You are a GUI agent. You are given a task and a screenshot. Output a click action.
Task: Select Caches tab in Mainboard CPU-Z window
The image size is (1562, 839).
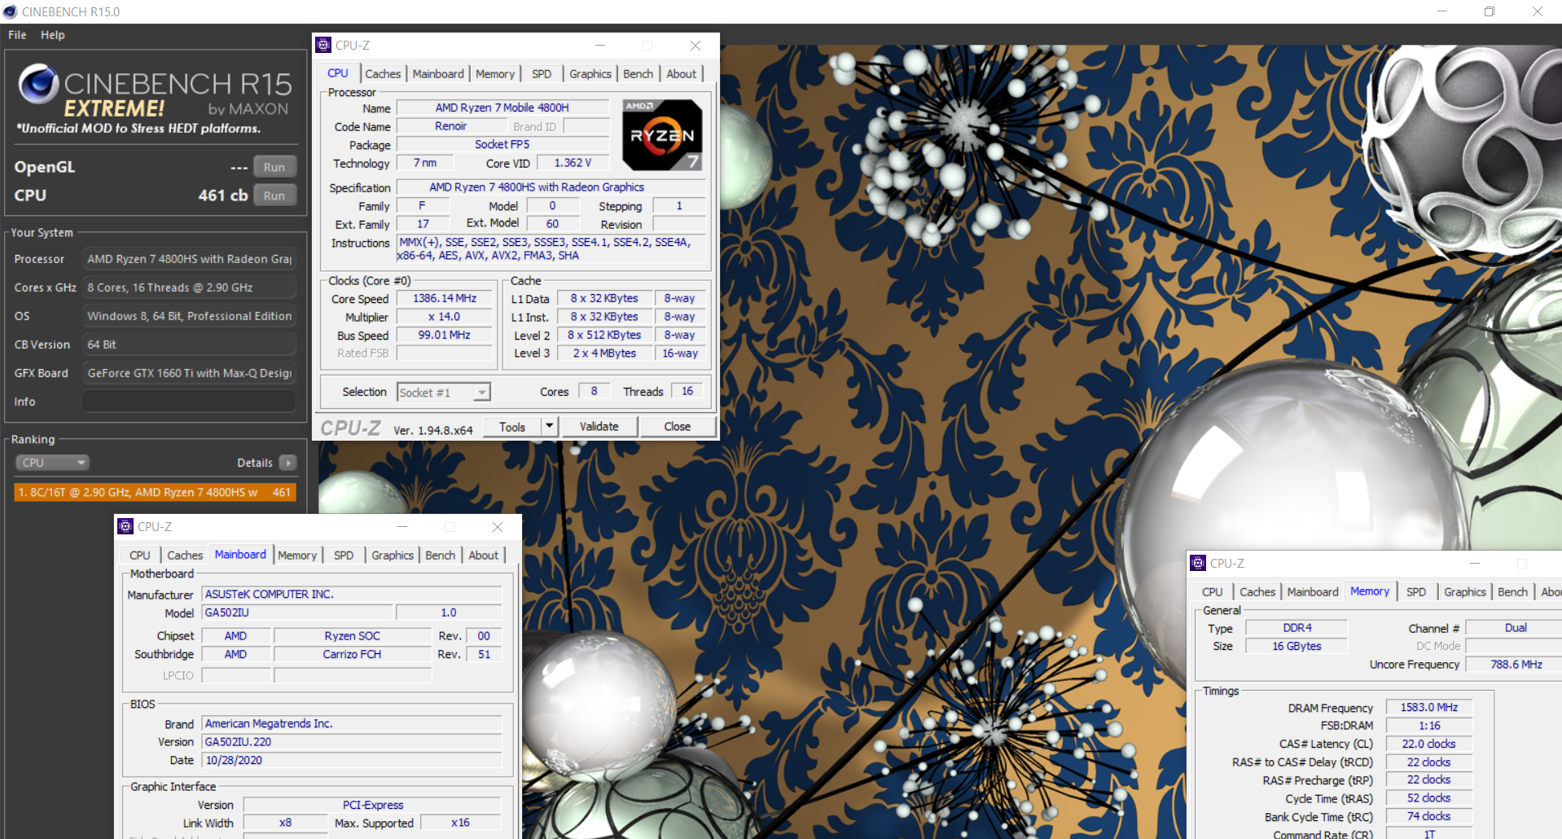tap(185, 555)
